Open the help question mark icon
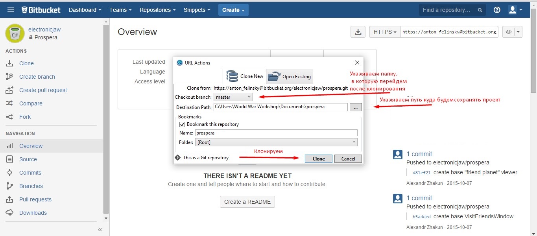Screen dimensions: 537x236 497,10
